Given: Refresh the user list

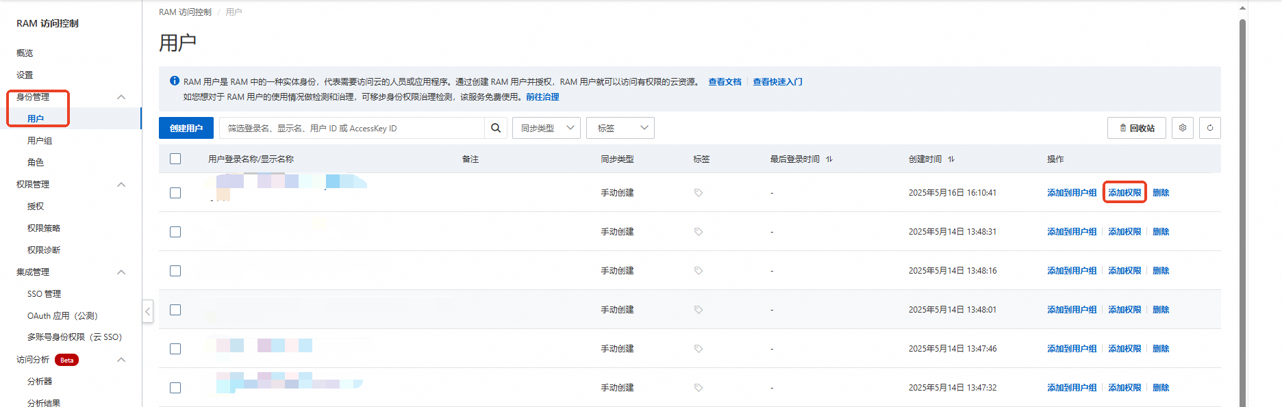Looking at the screenshot, I should 1210,128.
